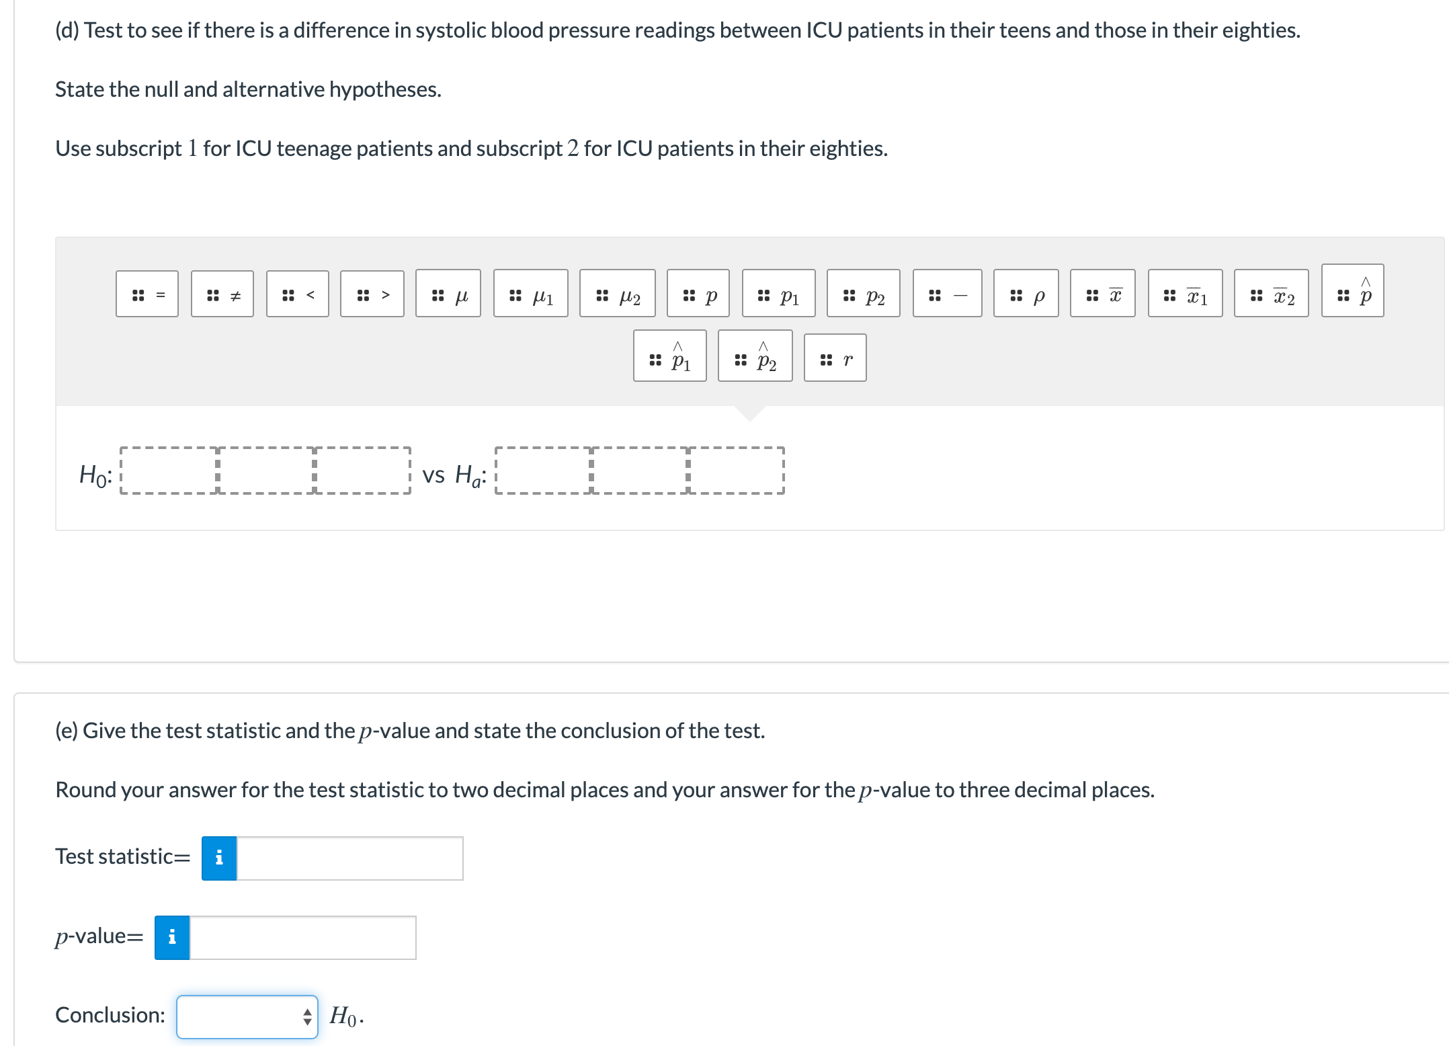
Task: Select the plain p-hat tile
Action: pyautogui.click(x=1353, y=290)
